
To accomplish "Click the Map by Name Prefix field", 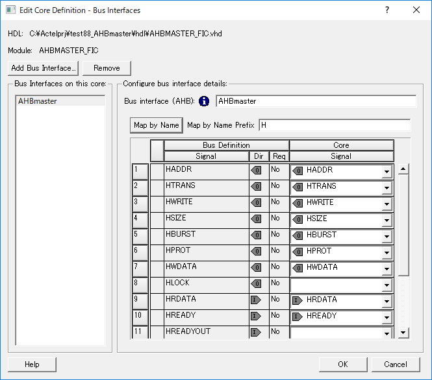I will click(x=334, y=125).
